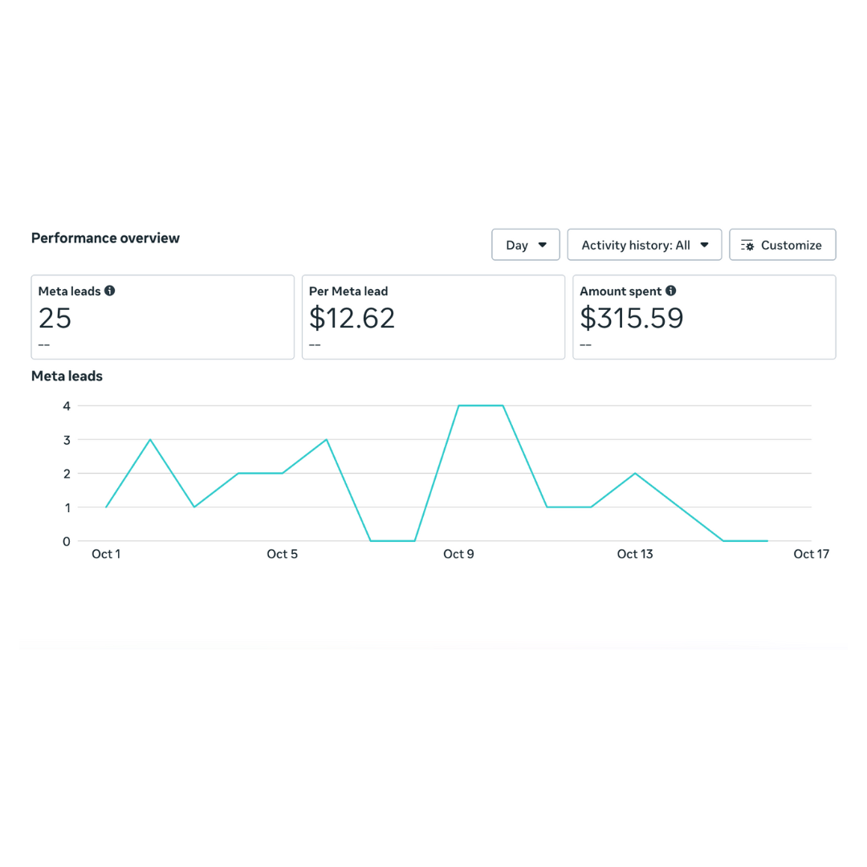Select the Per Meta lead metric card
Image resolution: width=867 pixels, height=867 pixels.
tap(433, 317)
